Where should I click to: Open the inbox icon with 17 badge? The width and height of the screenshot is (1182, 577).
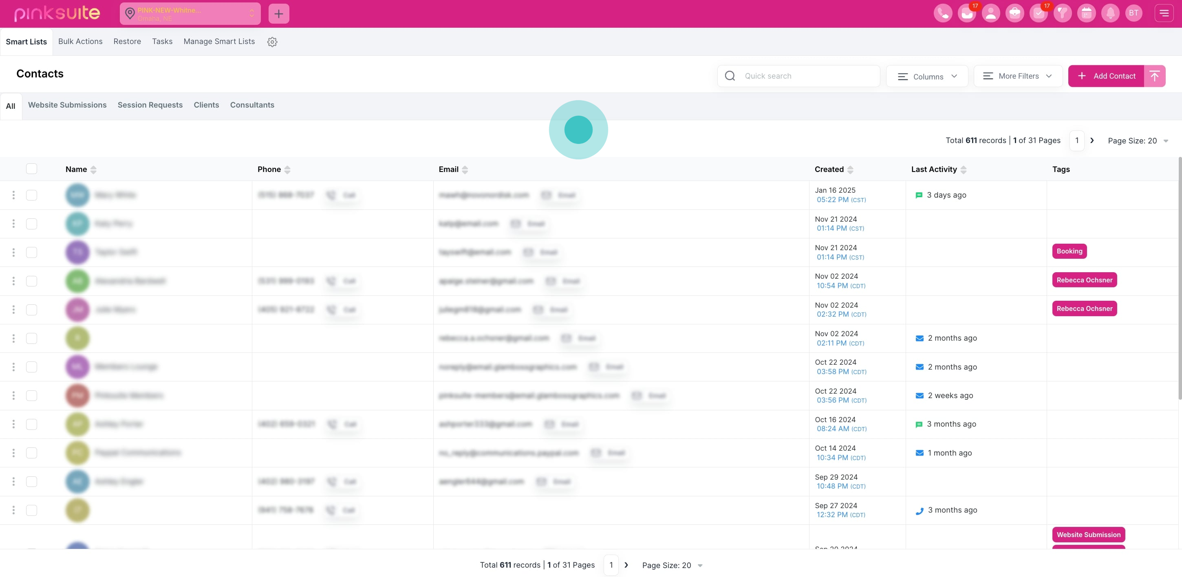[x=967, y=13]
